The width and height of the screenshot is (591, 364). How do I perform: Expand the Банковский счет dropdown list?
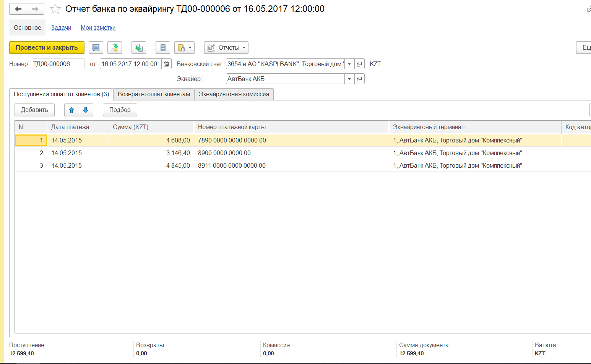pos(349,64)
